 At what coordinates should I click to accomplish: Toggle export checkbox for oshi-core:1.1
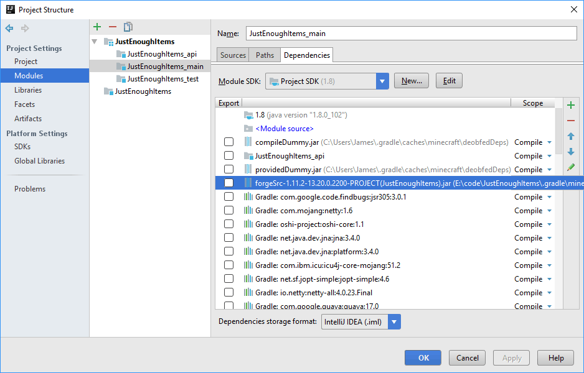(228, 224)
